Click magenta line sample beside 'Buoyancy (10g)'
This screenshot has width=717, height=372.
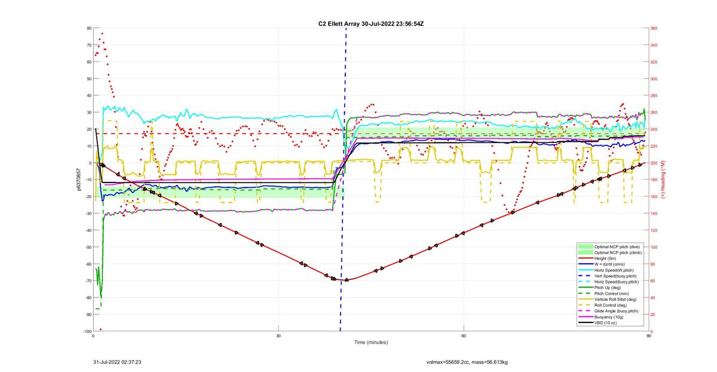click(586, 316)
